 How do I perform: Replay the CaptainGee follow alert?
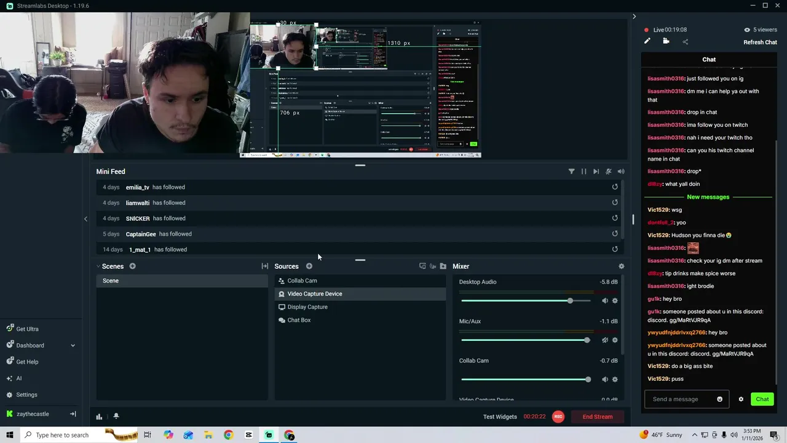[x=615, y=234]
